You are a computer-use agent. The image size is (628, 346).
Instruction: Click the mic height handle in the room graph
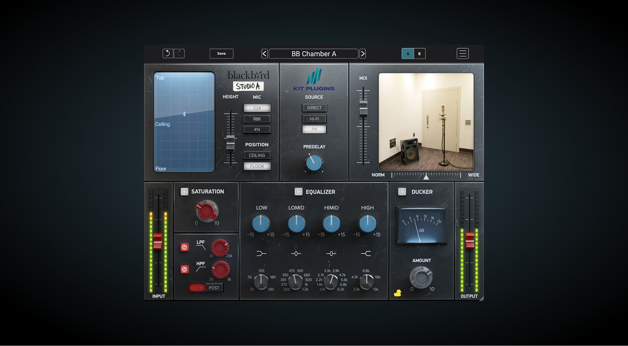tap(185, 114)
